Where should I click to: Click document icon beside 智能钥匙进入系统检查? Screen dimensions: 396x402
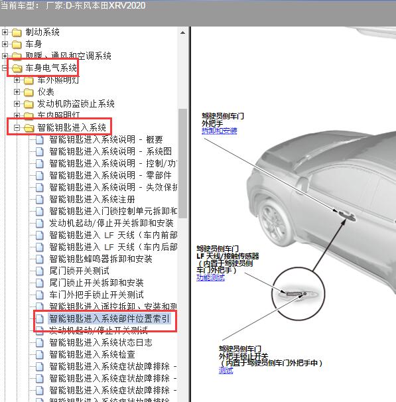(x=40, y=354)
